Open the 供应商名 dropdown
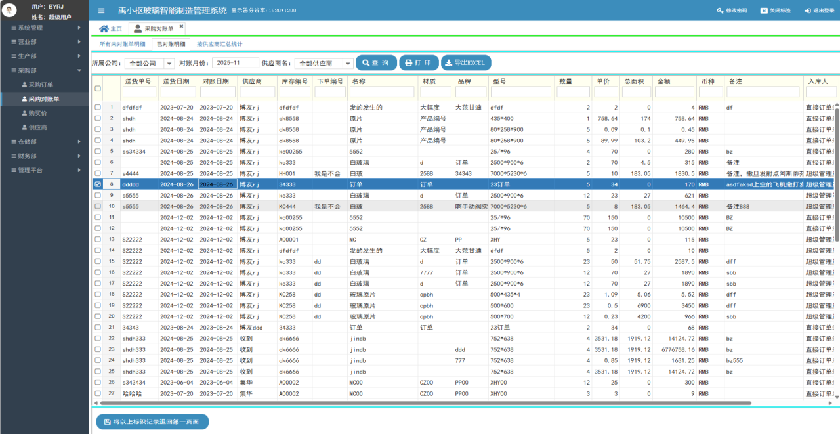 [347, 64]
